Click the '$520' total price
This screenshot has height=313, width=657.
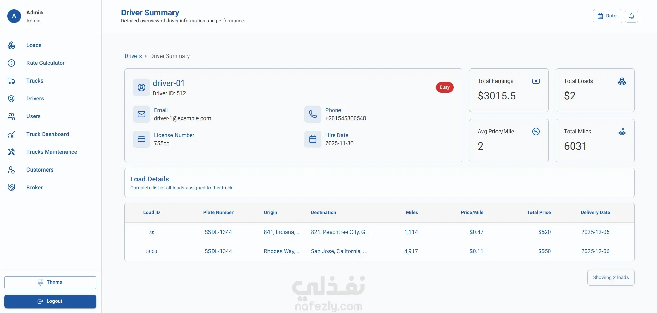click(545, 232)
